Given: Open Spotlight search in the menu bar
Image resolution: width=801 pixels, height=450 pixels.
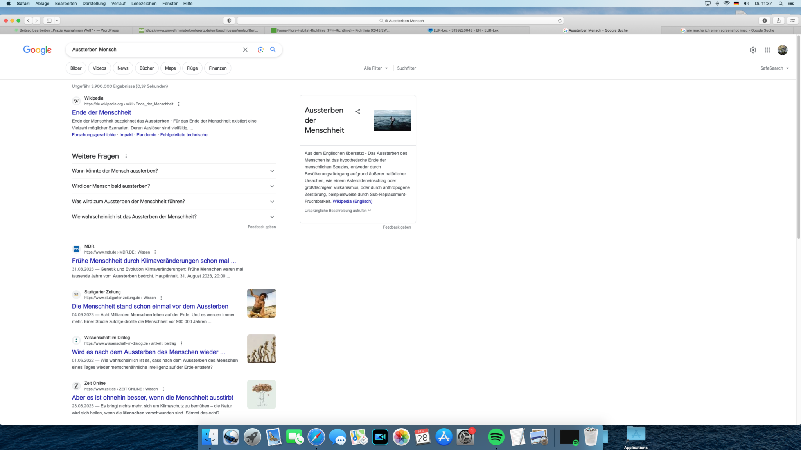Looking at the screenshot, I should [781, 4].
